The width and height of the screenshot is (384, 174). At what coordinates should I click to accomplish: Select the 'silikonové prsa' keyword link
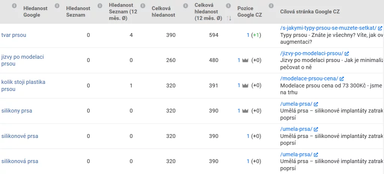pos(19,136)
